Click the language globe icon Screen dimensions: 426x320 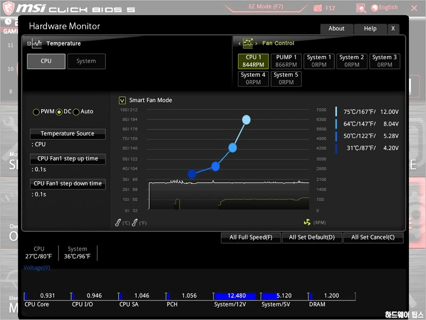point(374,8)
